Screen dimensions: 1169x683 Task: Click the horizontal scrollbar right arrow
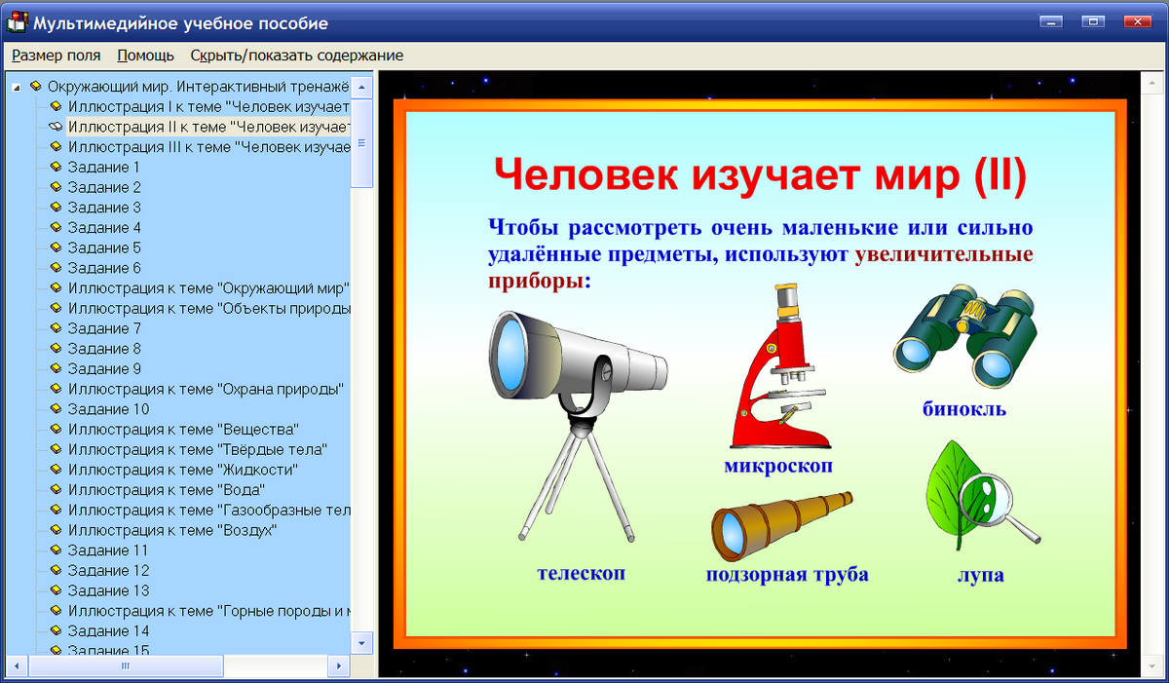[338, 666]
